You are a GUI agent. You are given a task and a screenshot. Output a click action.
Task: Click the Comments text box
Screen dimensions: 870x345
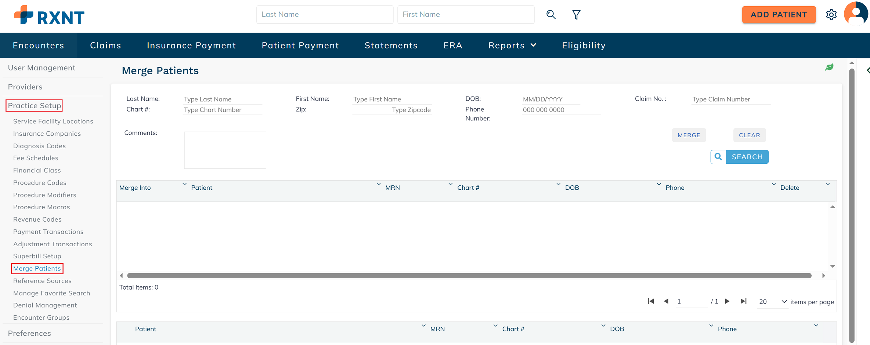point(225,150)
